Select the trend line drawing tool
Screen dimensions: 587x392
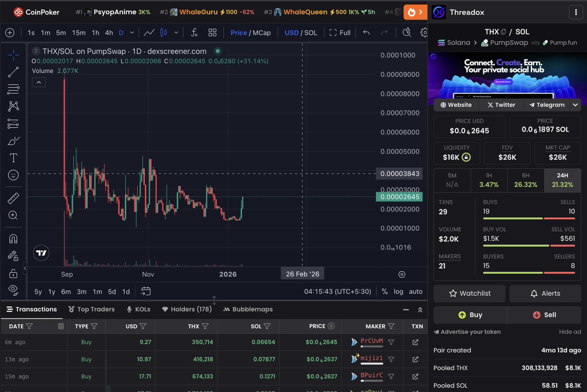13,72
